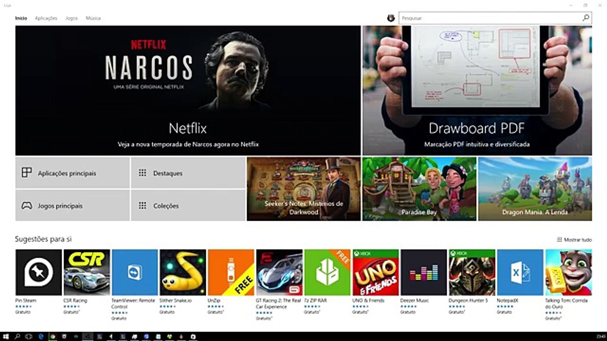Select the 7z ZIP RAR app icon

coord(327,272)
